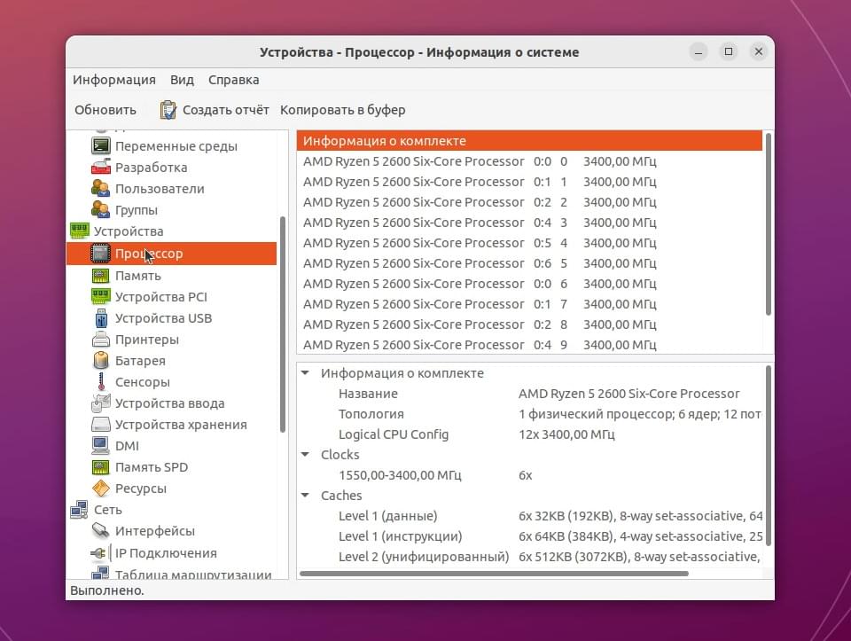Click the left sidebar vertical scrollbar

click(282, 324)
